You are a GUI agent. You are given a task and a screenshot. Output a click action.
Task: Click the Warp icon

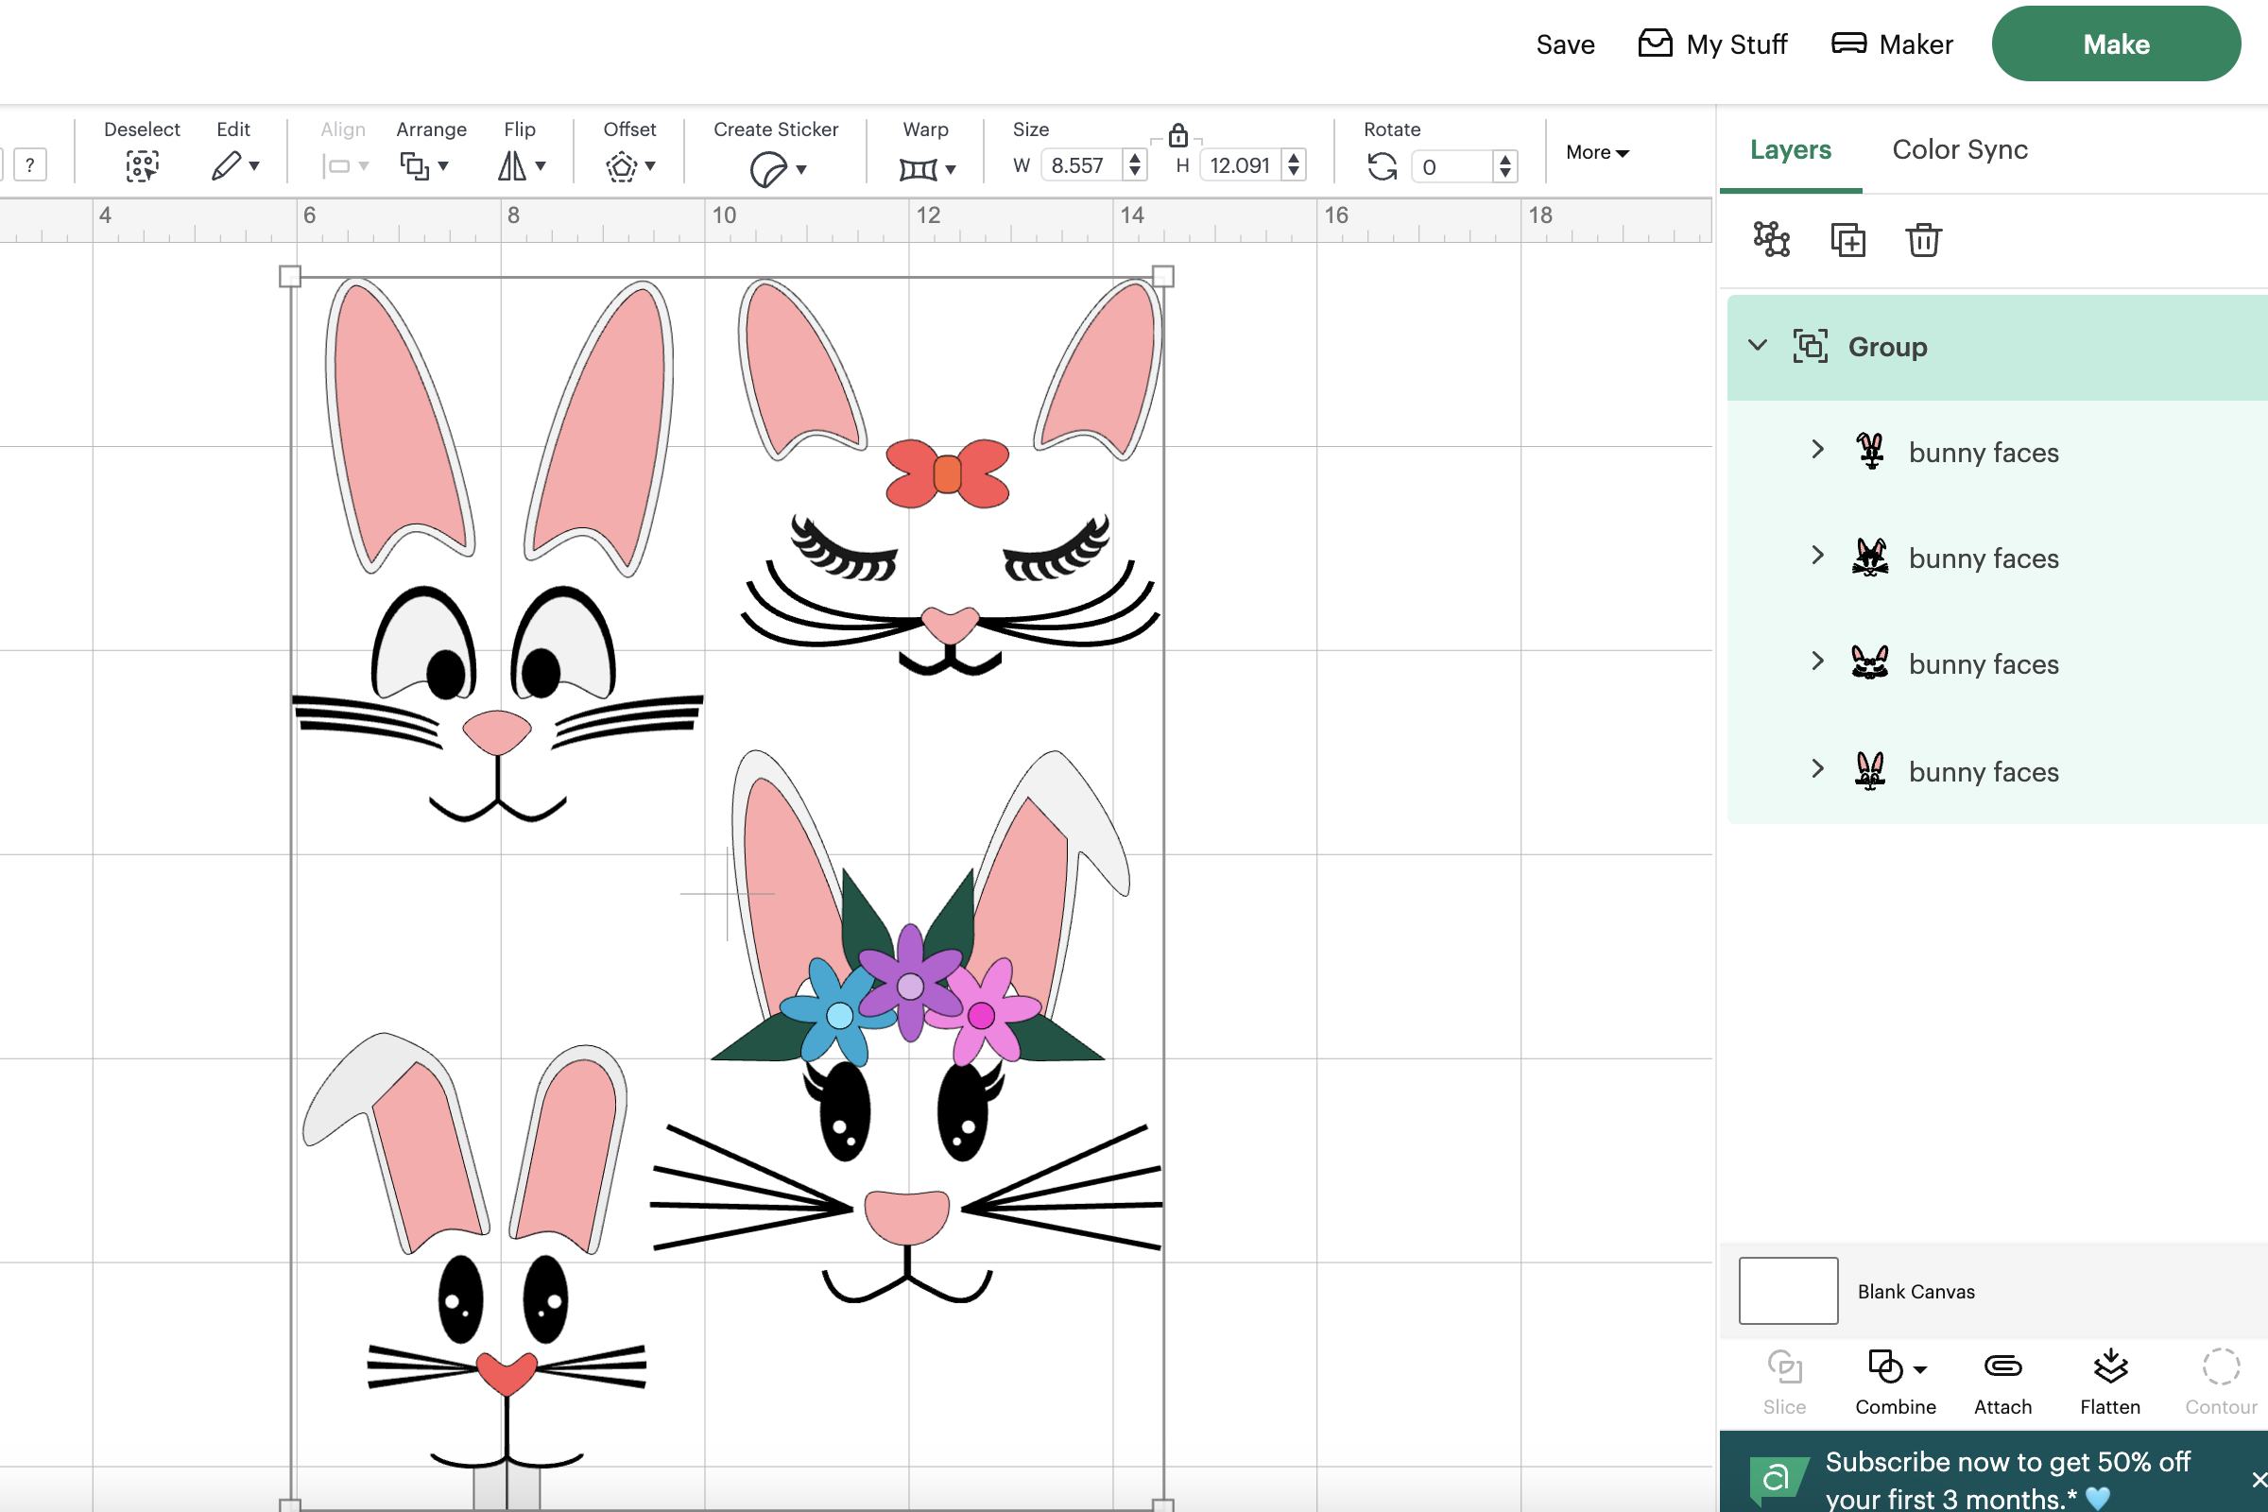point(917,169)
